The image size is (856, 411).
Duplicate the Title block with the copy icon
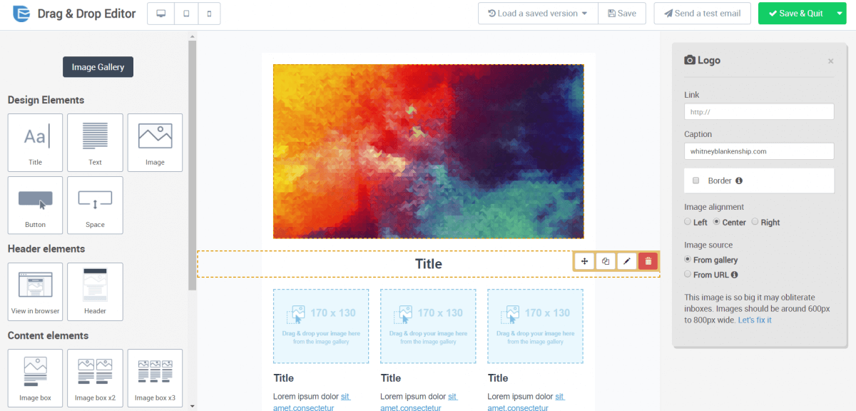[x=606, y=261]
